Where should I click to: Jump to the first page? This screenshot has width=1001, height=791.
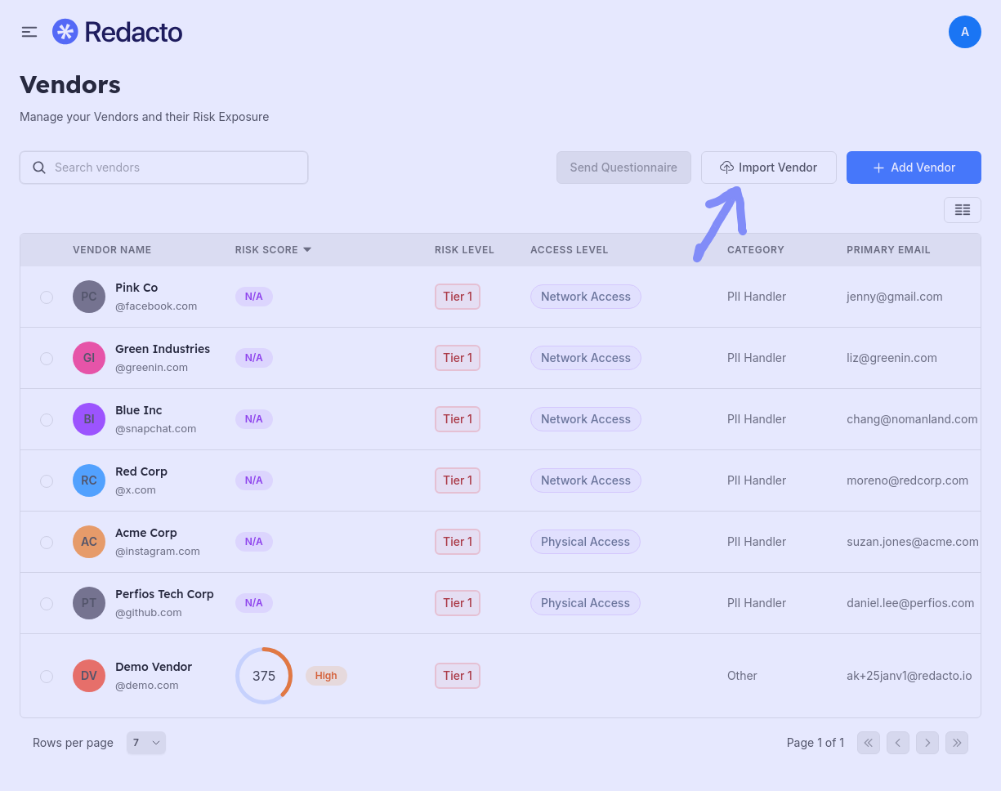tap(868, 743)
